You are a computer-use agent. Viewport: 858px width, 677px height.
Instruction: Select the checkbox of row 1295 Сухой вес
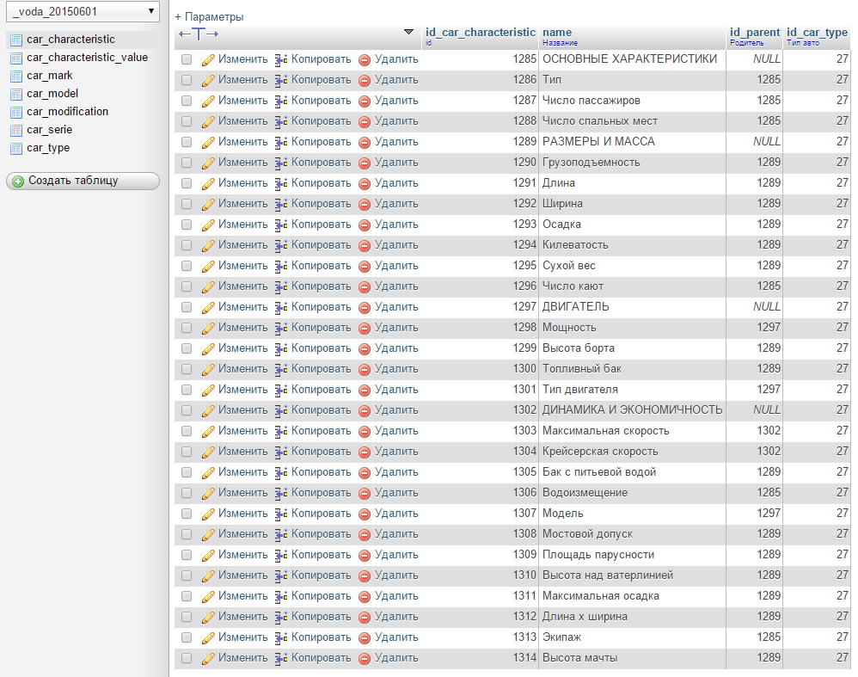point(187,266)
